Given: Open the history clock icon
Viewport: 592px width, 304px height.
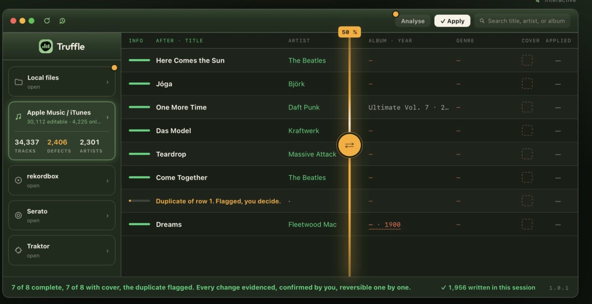Looking at the screenshot, I should 62,21.
